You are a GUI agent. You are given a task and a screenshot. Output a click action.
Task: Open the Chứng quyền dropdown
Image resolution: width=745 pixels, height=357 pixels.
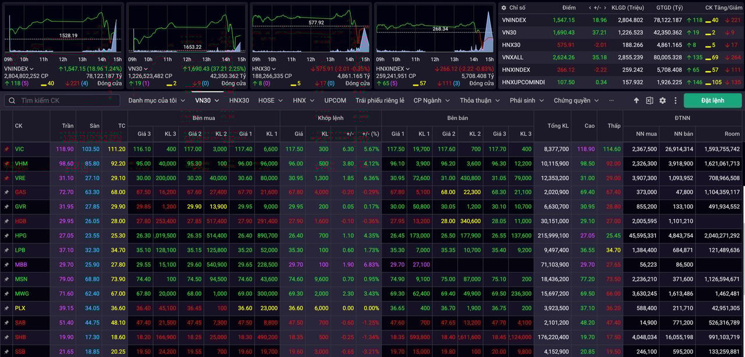click(576, 101)
